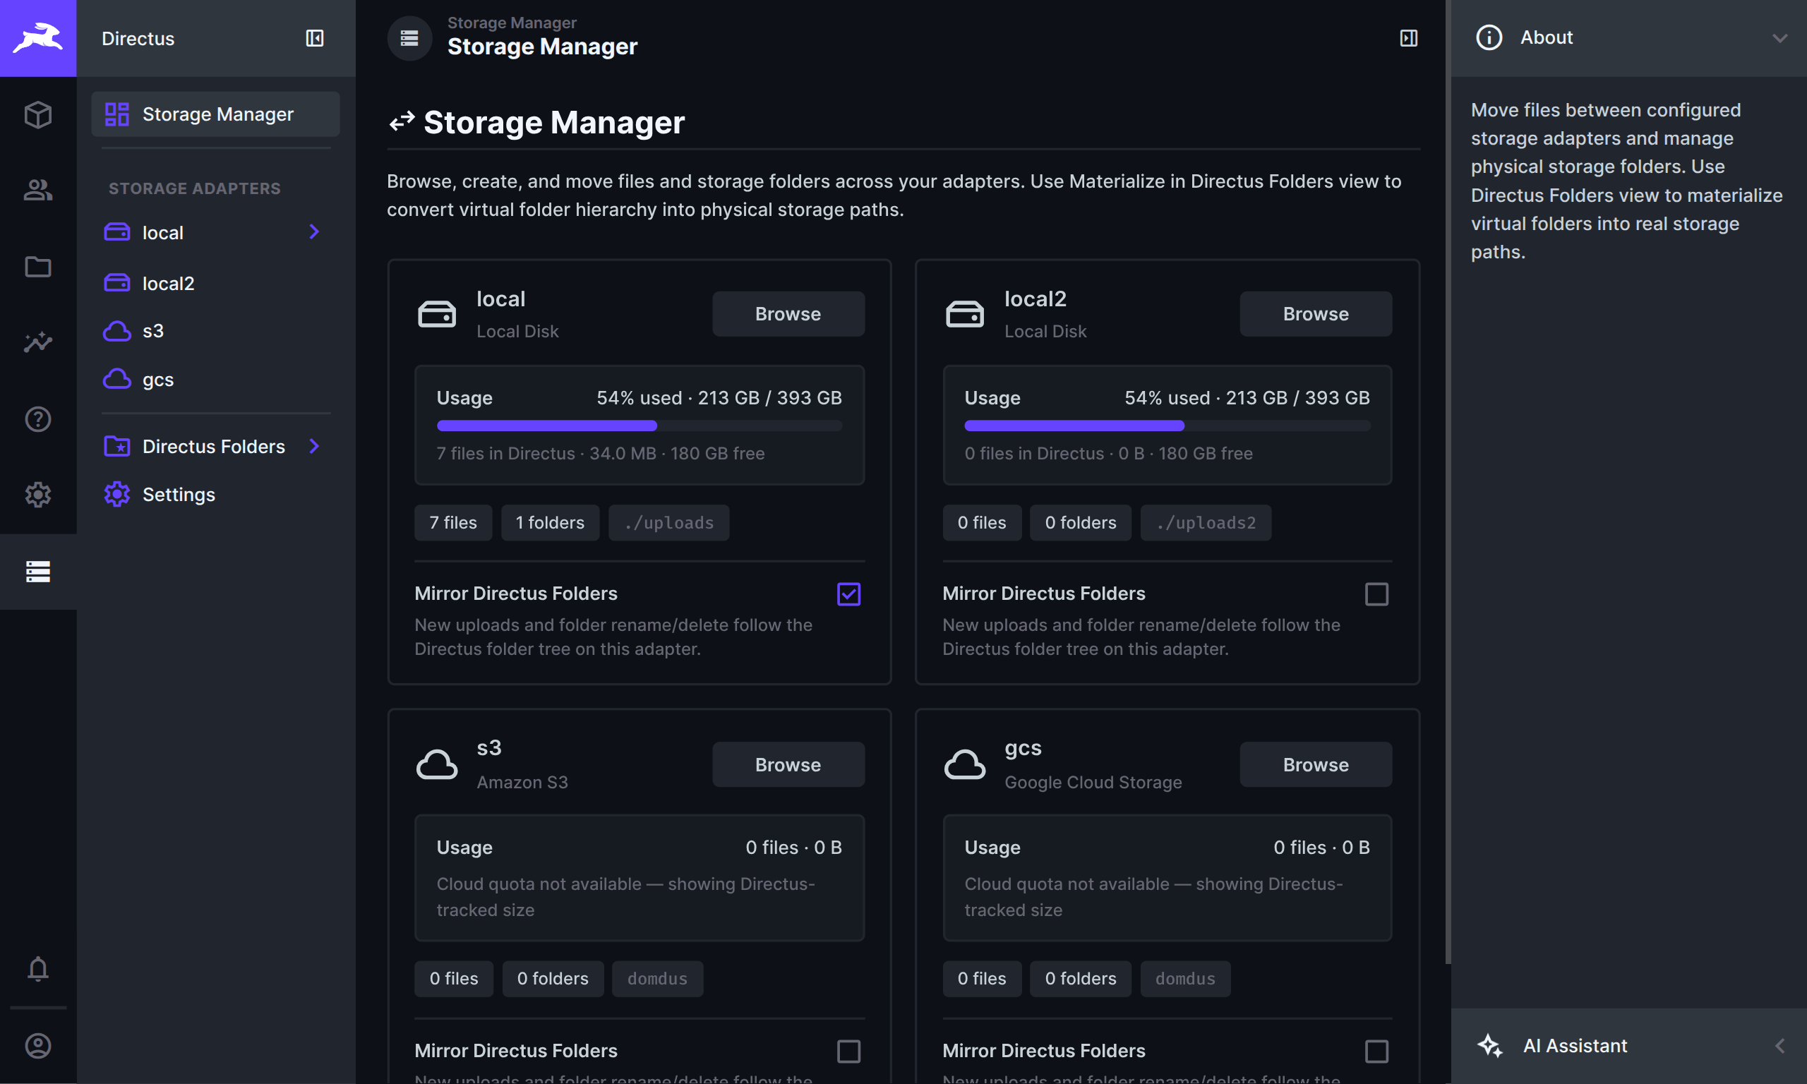
Task: Uncheck Mirror Directus Folders for local
Action: click(x=848, y=594)
